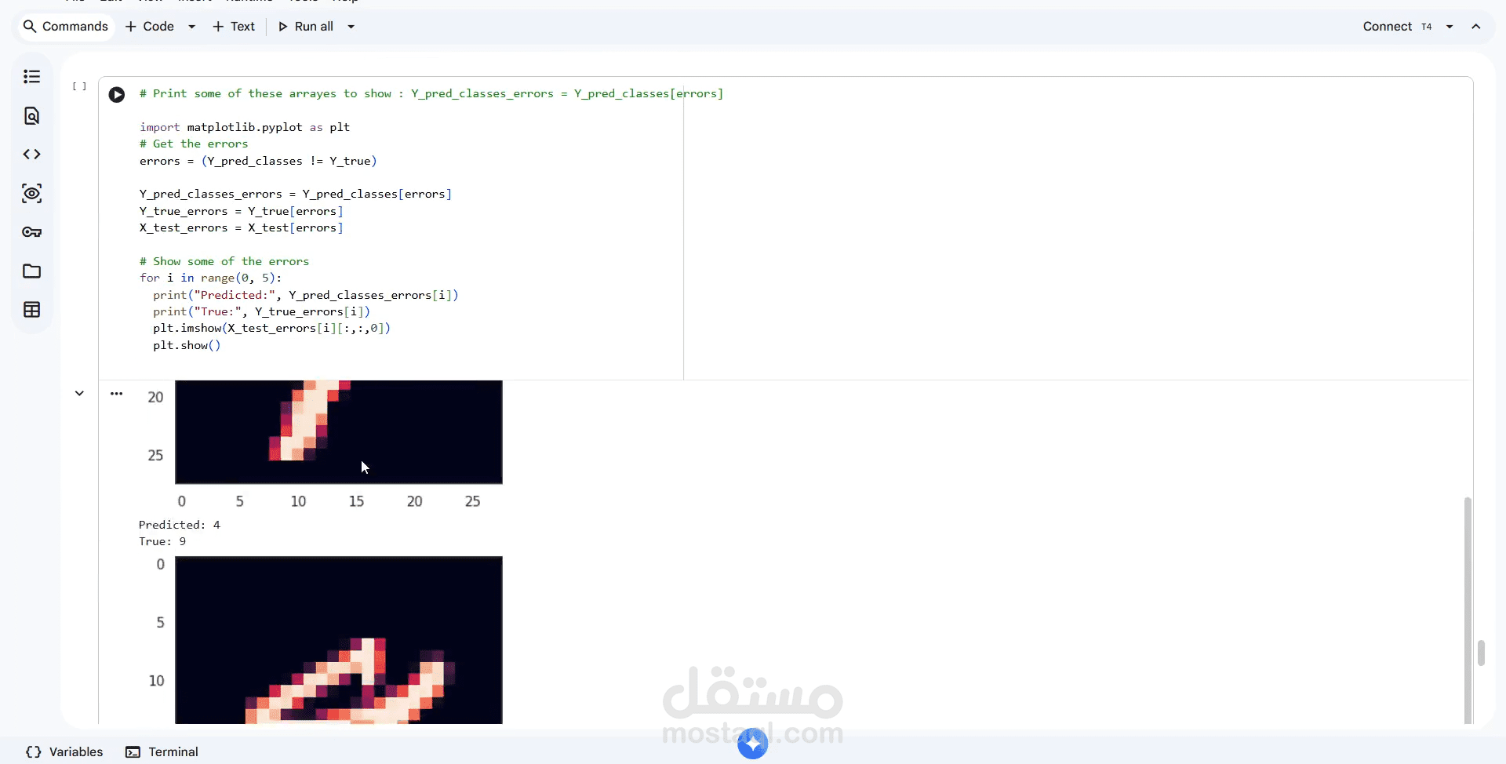This screenshot has width=1506, height=764.
Task: Open the Find and replace sidebar icon
Action: [31, 116]
